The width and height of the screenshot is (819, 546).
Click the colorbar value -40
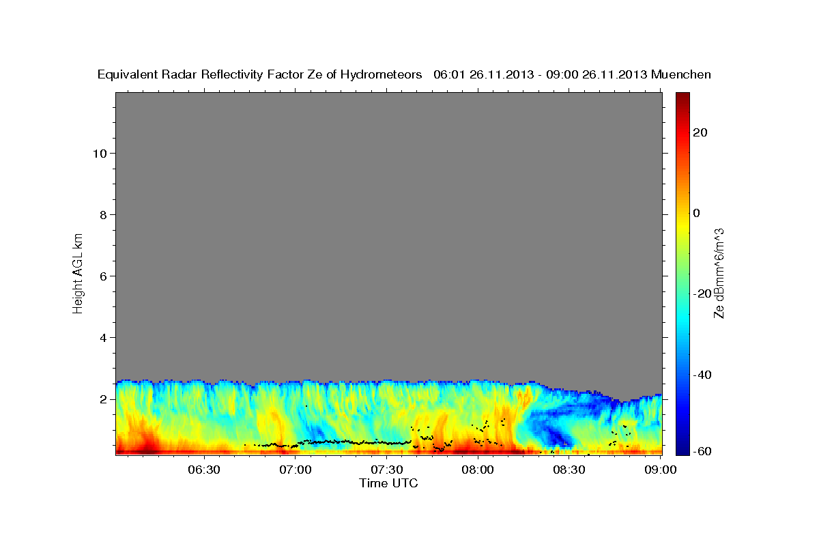702,375
